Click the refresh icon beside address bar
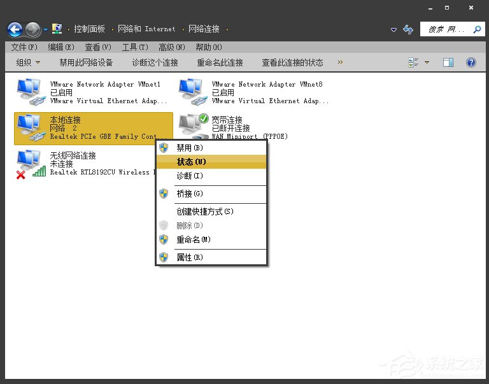Screen dimensions: 489x384 (x=408, y=29)
